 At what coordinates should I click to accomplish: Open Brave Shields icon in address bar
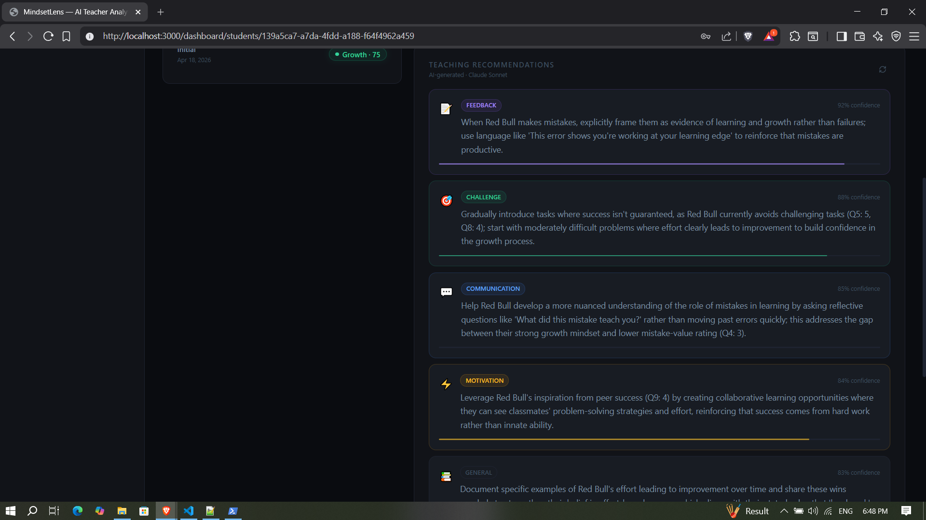[748, 36]
